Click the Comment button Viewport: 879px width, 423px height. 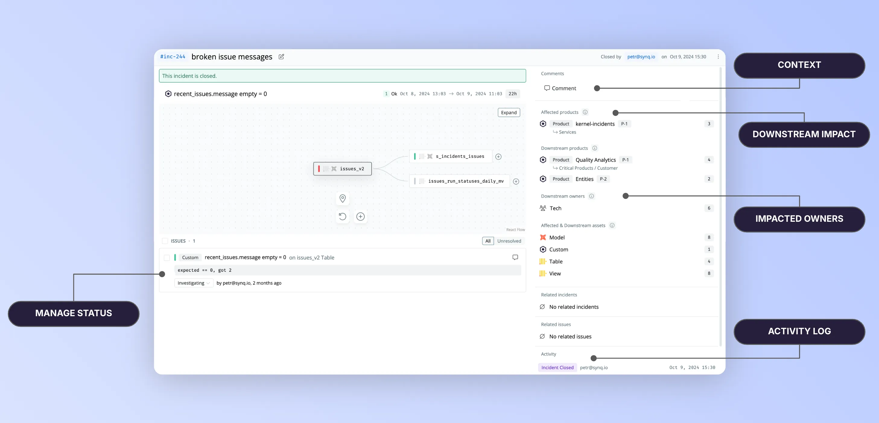[560, 88]
